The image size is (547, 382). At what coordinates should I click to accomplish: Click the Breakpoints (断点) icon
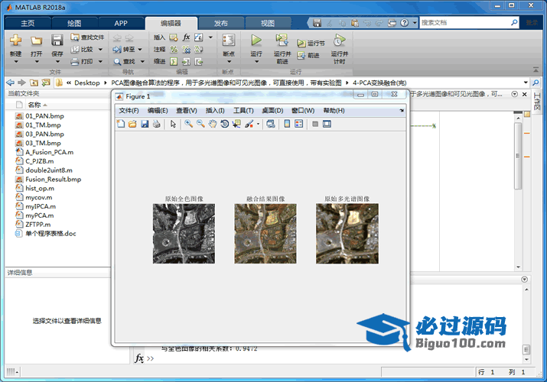[x=228, y=40]
